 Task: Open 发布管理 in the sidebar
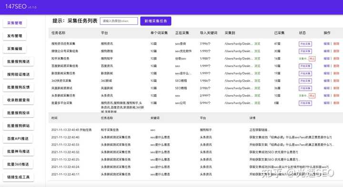pos(15,36)
